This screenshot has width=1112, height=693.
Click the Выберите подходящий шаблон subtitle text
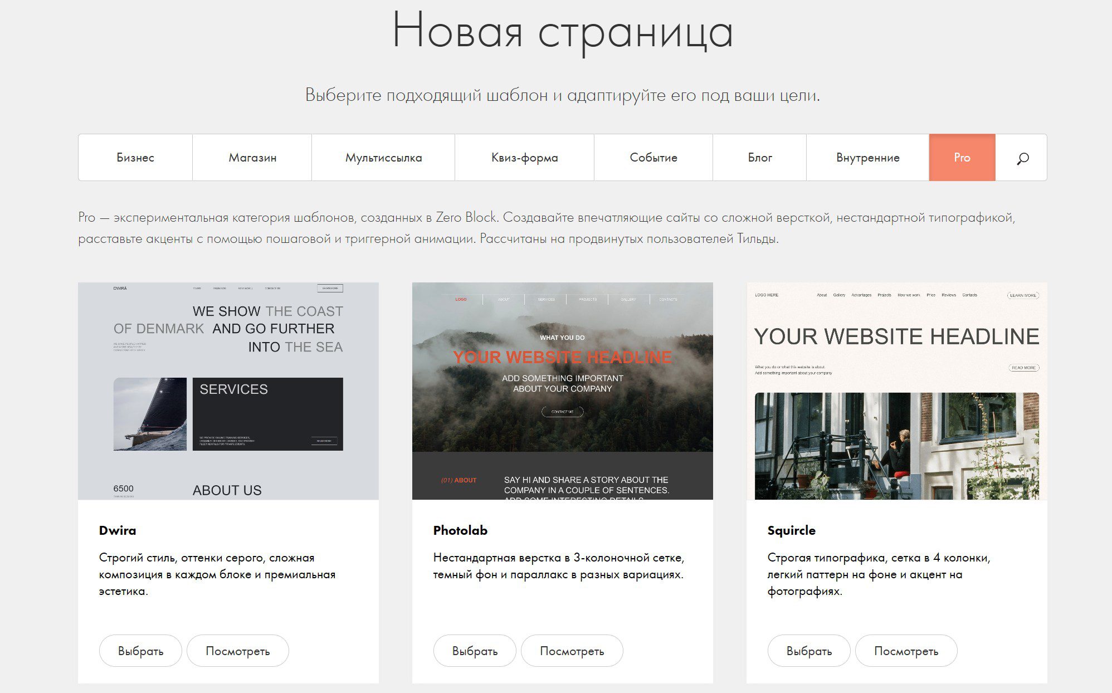pos(563,95)
